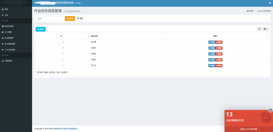Open 乘务员管理 in the sidebar
The height and width of the screenshot is (132, 273).
click(x=16, y=26)
